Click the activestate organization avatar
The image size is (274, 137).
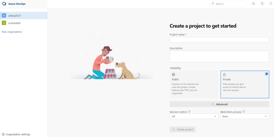pos(4,23)
